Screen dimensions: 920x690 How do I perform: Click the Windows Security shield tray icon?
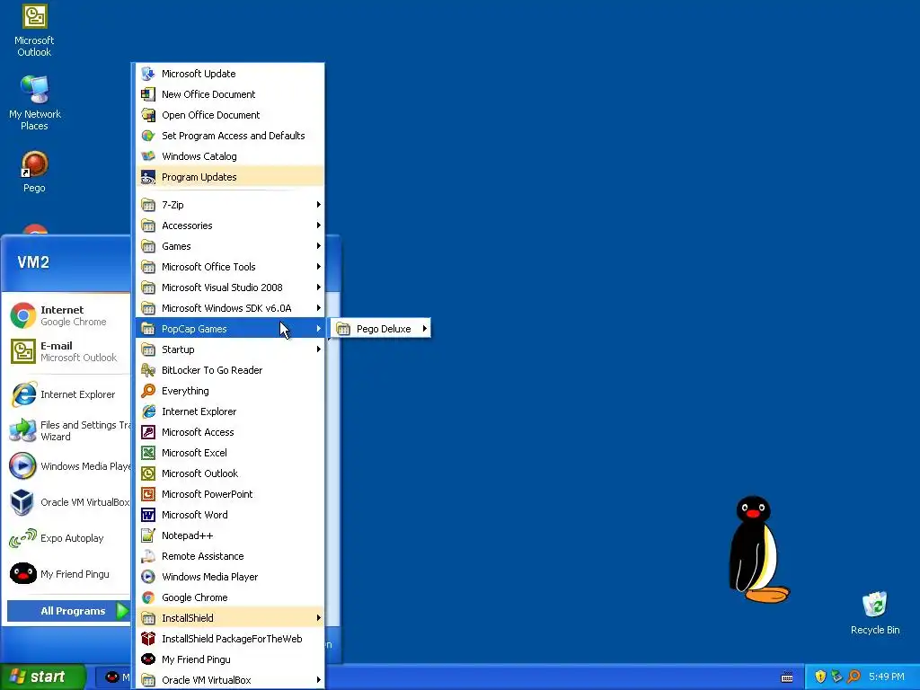[x=820, y=677]
